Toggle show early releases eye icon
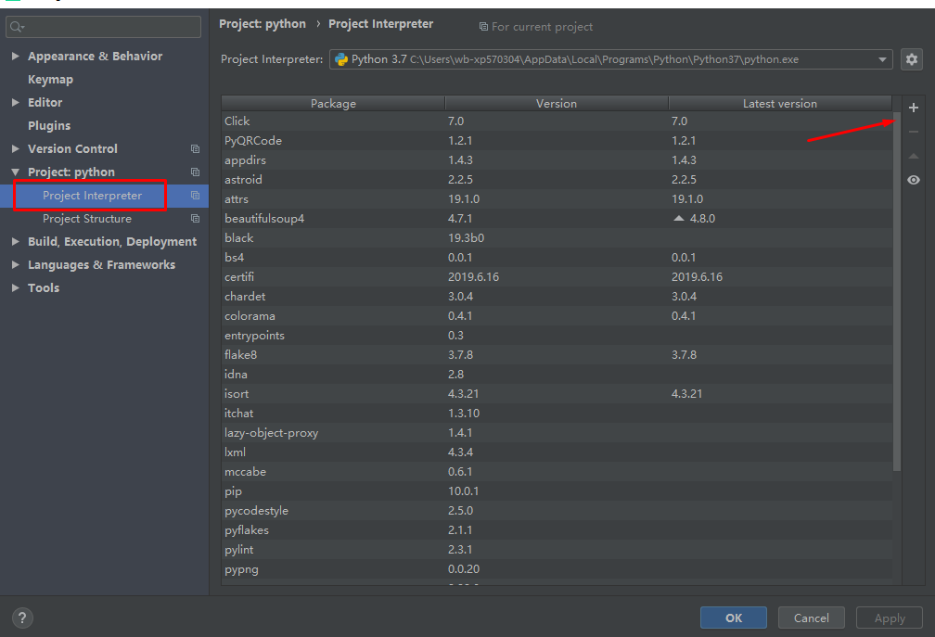Screen dimensions: 935x637 click(x=913, y=180)
